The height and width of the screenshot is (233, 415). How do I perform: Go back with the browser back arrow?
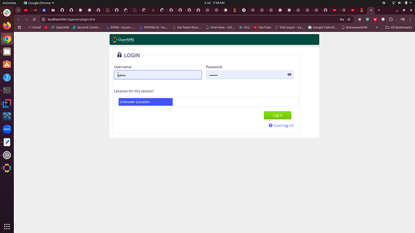click(x=19, y=19)
